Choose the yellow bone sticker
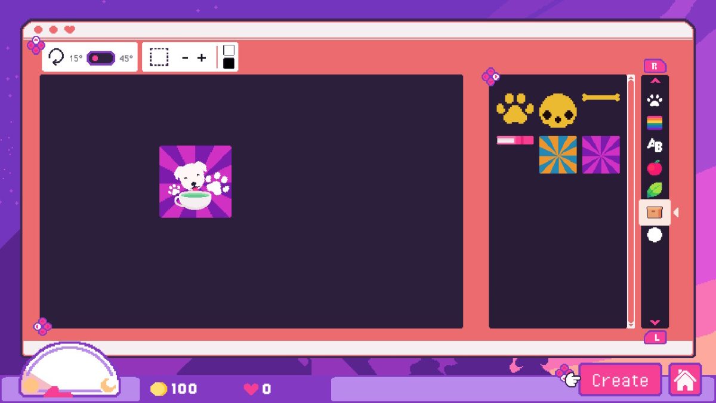Screen dimensions: 716x403 tap(601, 97)
